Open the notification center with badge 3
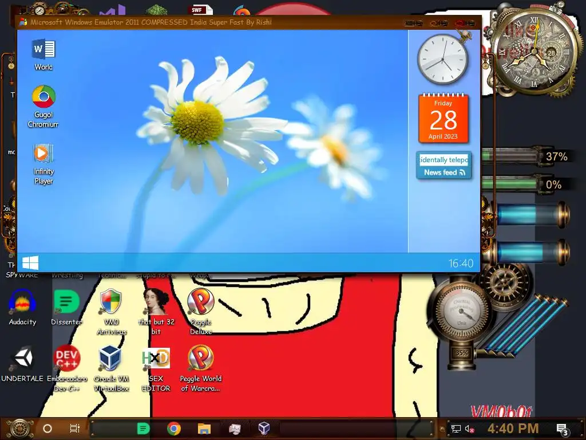This screenshot has height=440, width=586. tap(563, 430)
